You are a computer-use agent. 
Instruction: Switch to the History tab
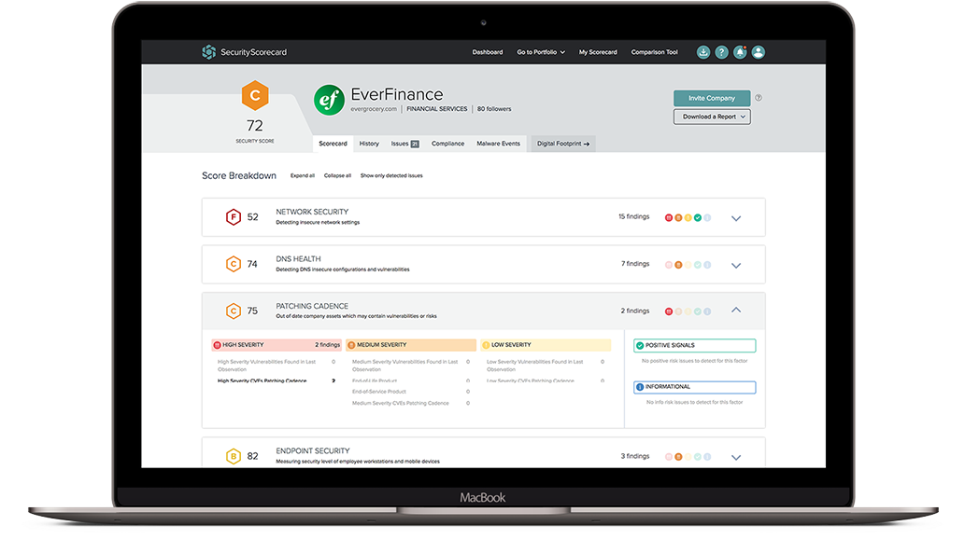pos(369,144)
